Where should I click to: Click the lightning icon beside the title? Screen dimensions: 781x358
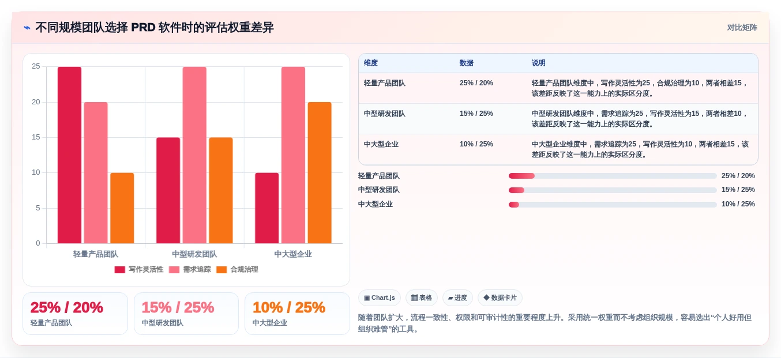[27, 28]
